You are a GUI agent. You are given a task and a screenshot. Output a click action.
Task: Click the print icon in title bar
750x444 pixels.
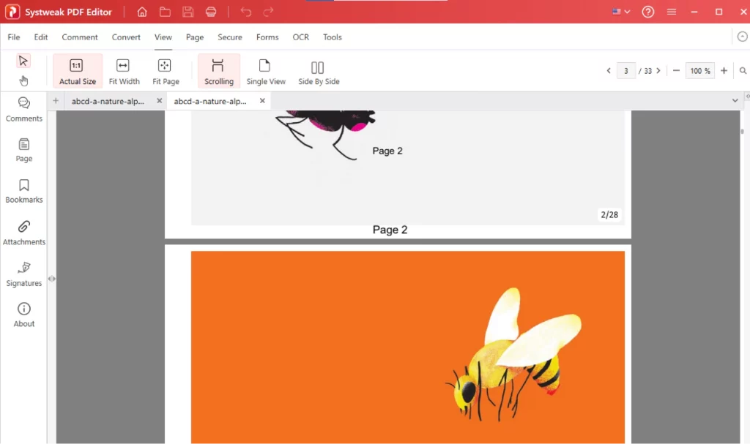pyautogui.click(x=211, y=12)
